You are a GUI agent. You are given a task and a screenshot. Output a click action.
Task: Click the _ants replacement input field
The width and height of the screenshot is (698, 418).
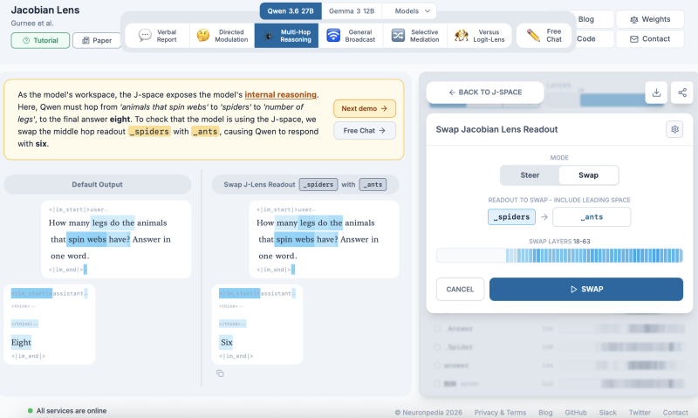(592, 217)
